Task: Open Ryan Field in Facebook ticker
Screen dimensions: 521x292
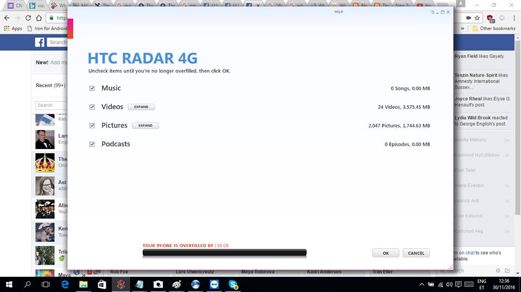Action: [466, 56]
